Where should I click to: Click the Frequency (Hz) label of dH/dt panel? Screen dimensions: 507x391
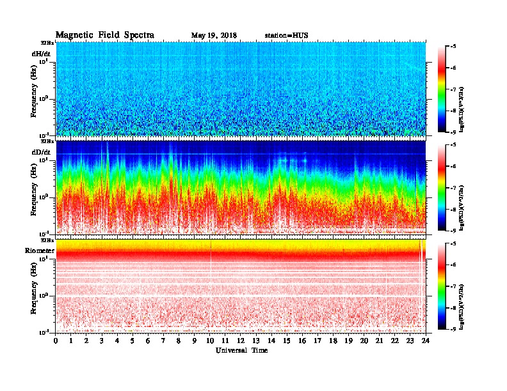pyautogui.click(x=34, y=91)
